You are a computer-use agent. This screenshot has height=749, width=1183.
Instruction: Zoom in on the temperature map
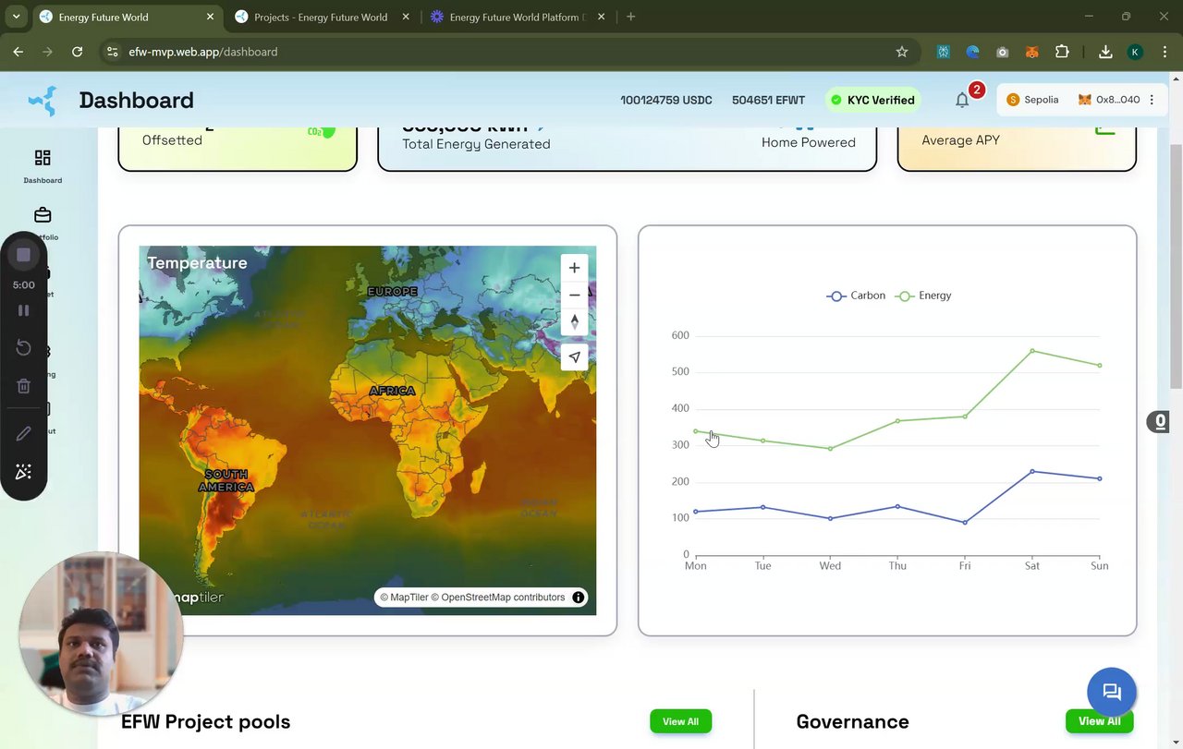pos(574,268)
